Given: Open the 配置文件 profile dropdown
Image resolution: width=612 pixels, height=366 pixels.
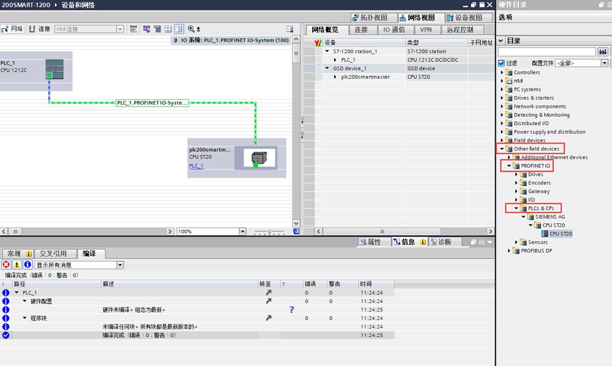Looking at the screenshot, I should (605, 63).
